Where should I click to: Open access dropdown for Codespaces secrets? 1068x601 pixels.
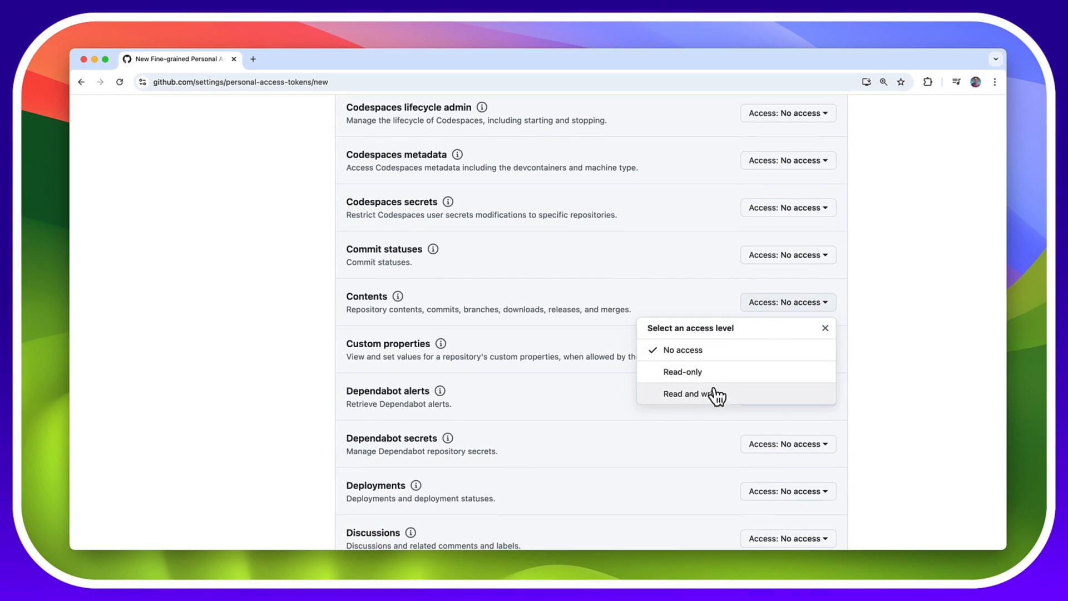(788, 208)
